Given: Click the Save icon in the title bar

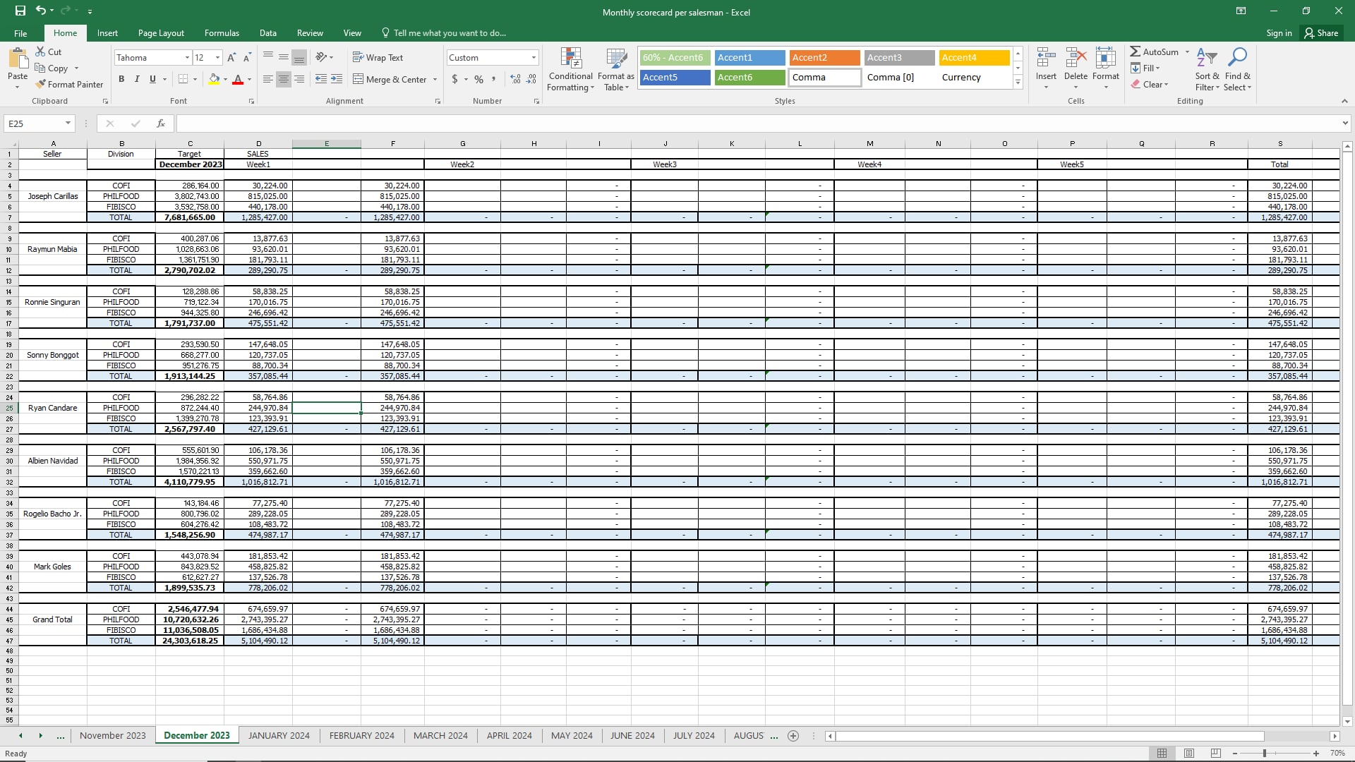Looking at the screenshot, I should pos(20,11).
